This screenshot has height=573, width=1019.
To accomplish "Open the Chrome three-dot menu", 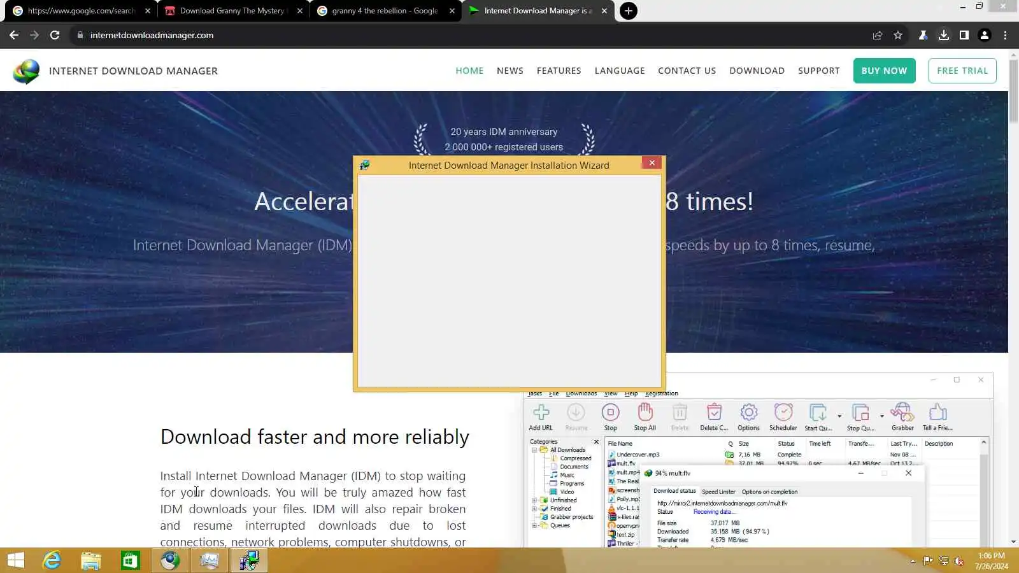I will 1006,35.
